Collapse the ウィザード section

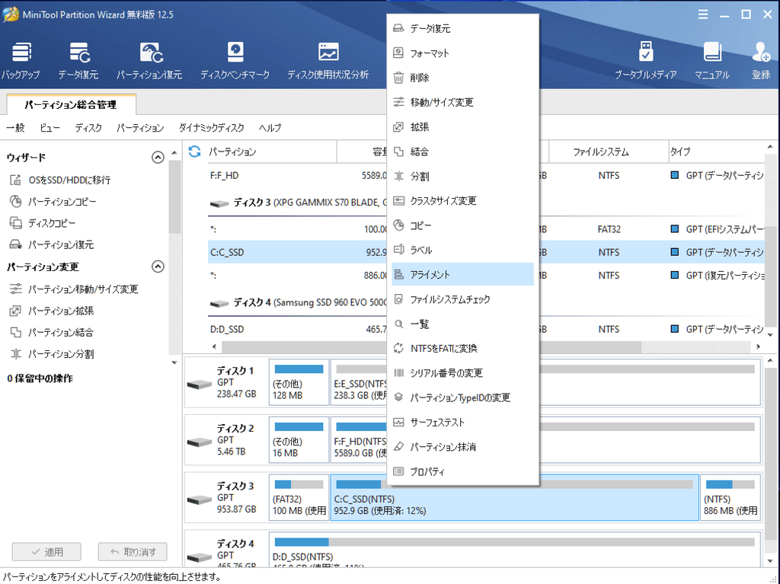(x=158, y=158)
